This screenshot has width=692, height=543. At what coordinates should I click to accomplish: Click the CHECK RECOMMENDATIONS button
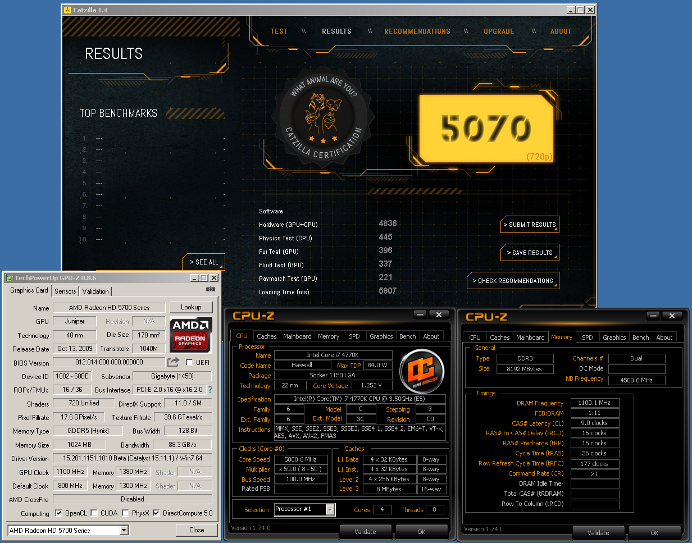coord(513,281)
